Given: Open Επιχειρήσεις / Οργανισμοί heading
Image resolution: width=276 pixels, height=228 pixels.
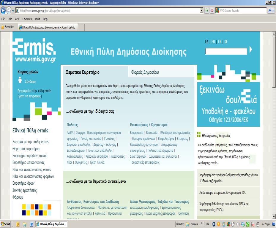Looking at the screenshot, I should [x=149, y=125].
